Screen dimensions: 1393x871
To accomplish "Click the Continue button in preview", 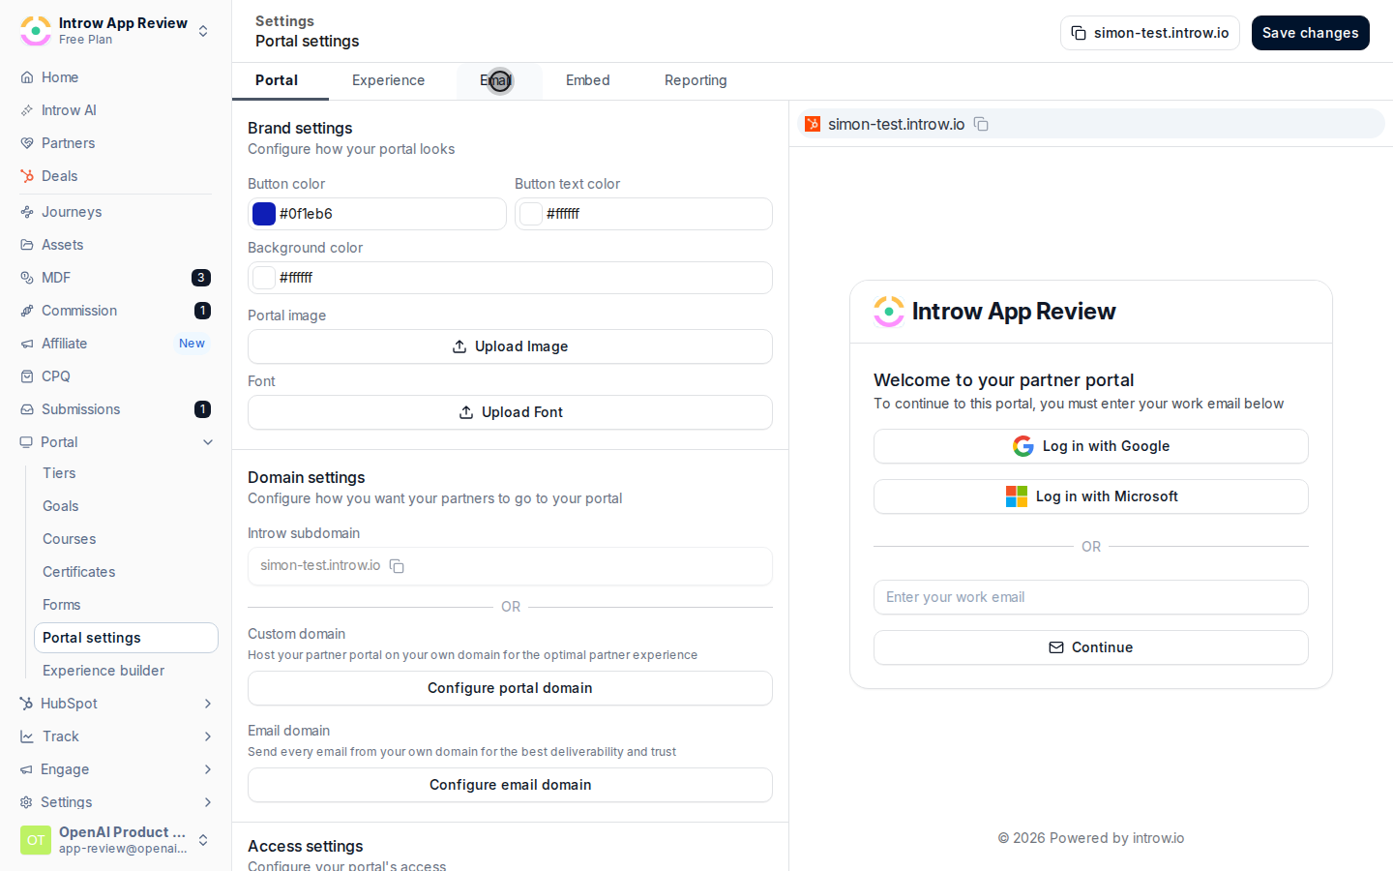I will click(x=1091, y=647).
